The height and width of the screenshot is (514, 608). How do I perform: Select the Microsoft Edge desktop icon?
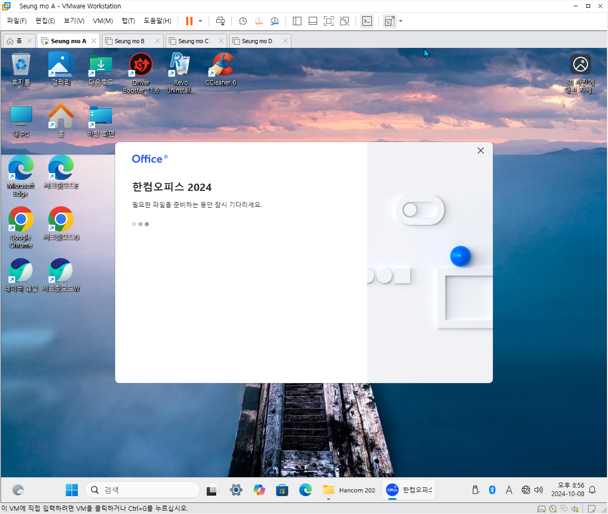coord(21,176)
